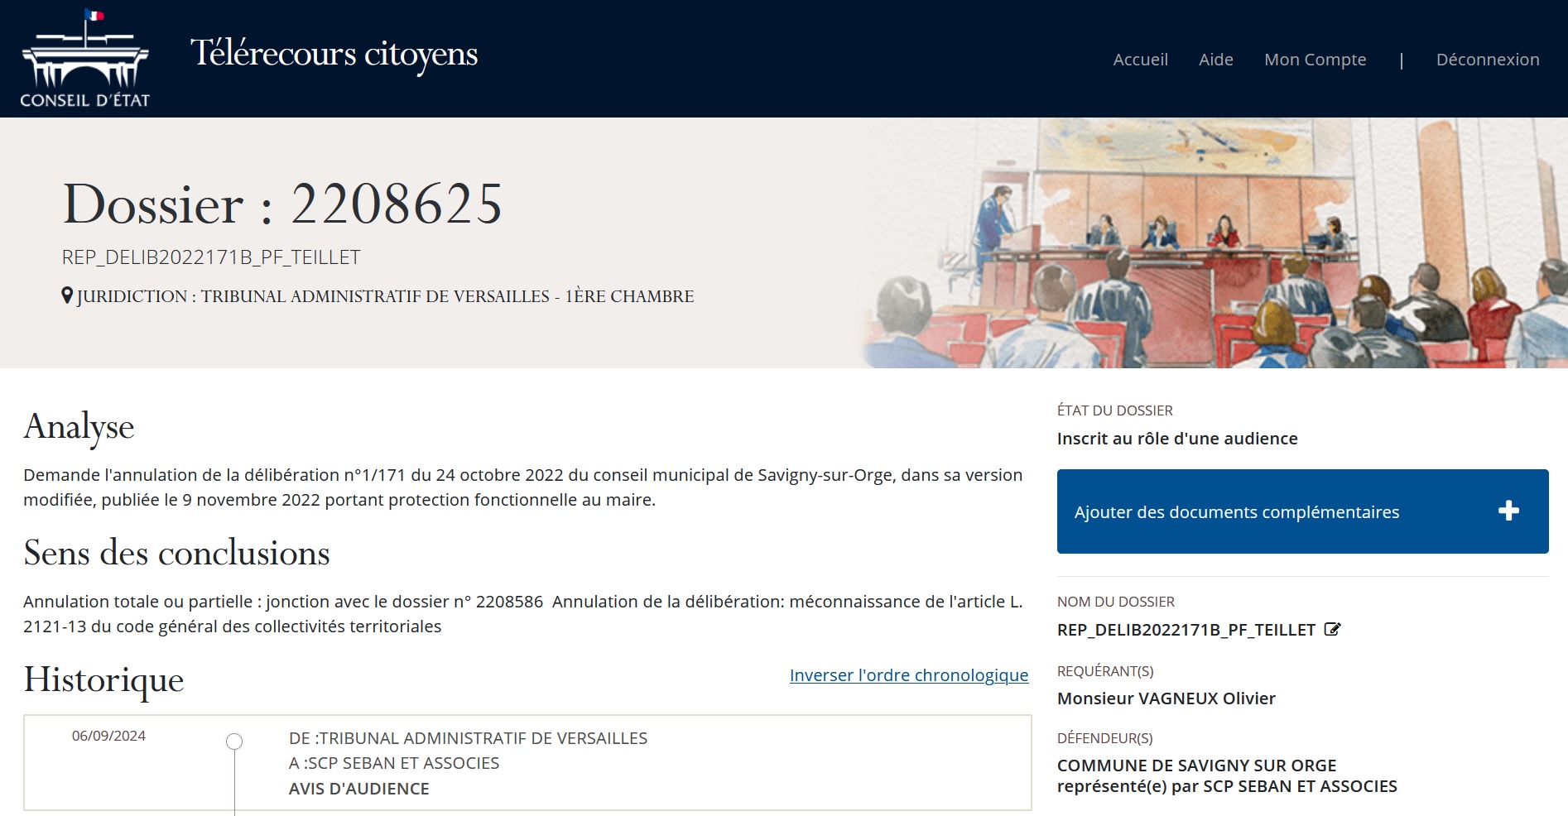Click Inverser l'ordre chronologique link
This screenshot has height=816, width=1568.
click(908, 675)
